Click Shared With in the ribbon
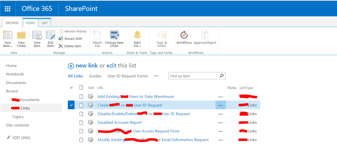This screenshot has height=144, width=337. pos(70,39)
